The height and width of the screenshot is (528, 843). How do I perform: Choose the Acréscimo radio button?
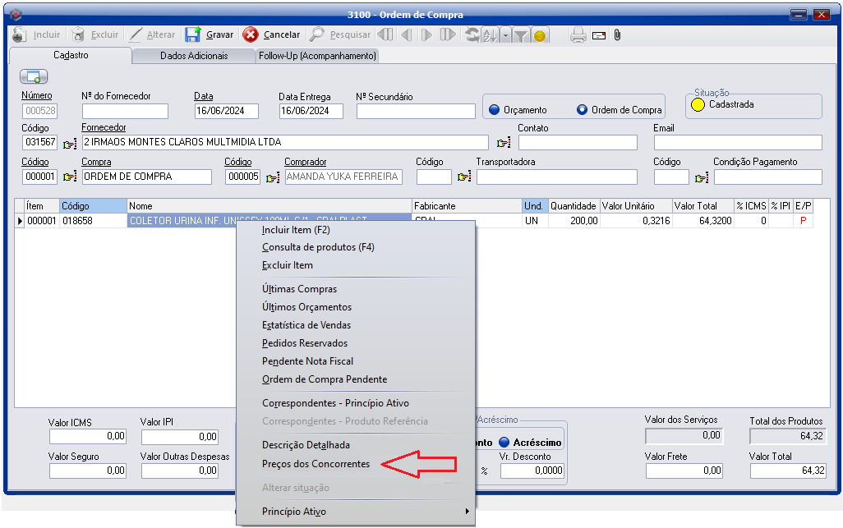pyautogui.click(x=504, y=442)
